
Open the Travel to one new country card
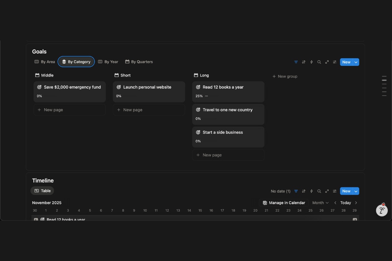(228, 110)
